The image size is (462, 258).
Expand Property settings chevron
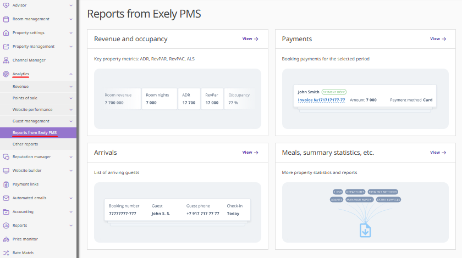(71, 33)
